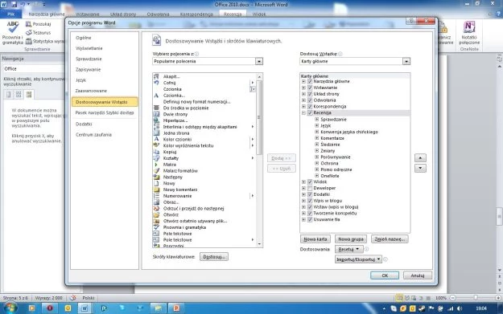The height and width of the screenshot is (314, 503).
Task: Select Kolor wyróżnienia tekstu command
Action: [188, 145]
